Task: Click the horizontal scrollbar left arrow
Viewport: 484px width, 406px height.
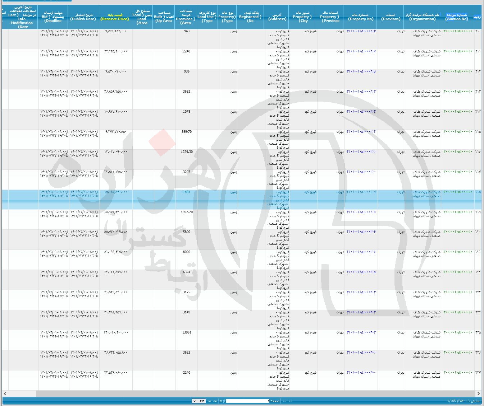Action: tap(5, 393)
